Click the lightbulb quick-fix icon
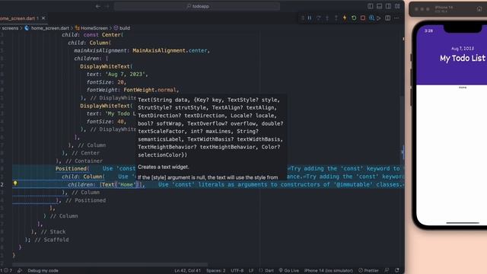487x274 pixels. (x=15, y=183)
